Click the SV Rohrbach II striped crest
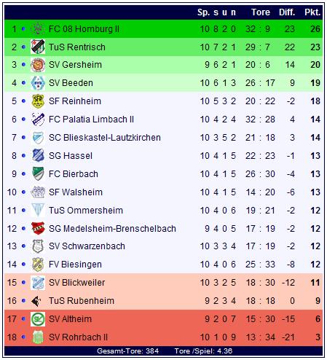The width and height of the screenshot is (327, 360). point(38,337)
